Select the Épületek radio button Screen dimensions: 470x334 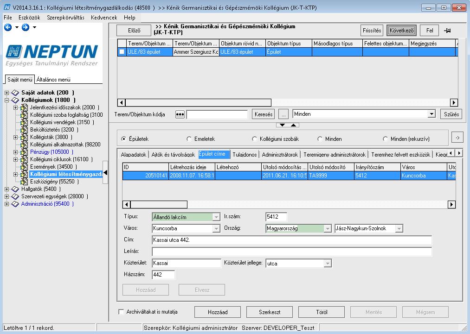tap(123, 139)
